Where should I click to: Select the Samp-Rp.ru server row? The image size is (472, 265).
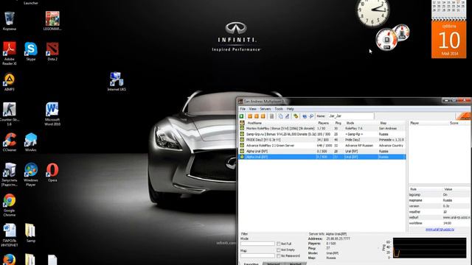pyautogui.click(x=322, y=134)
